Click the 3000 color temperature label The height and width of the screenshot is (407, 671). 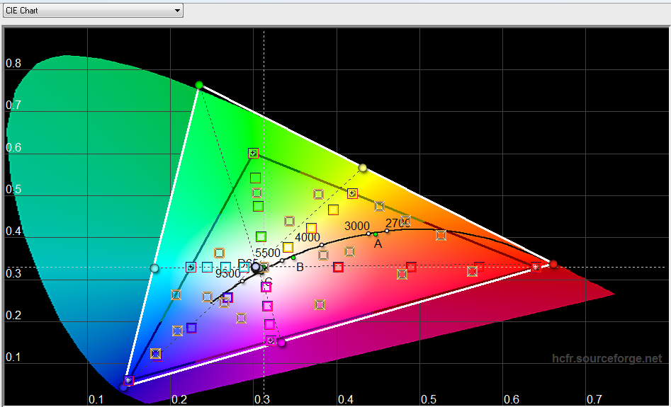coord(356,226)
